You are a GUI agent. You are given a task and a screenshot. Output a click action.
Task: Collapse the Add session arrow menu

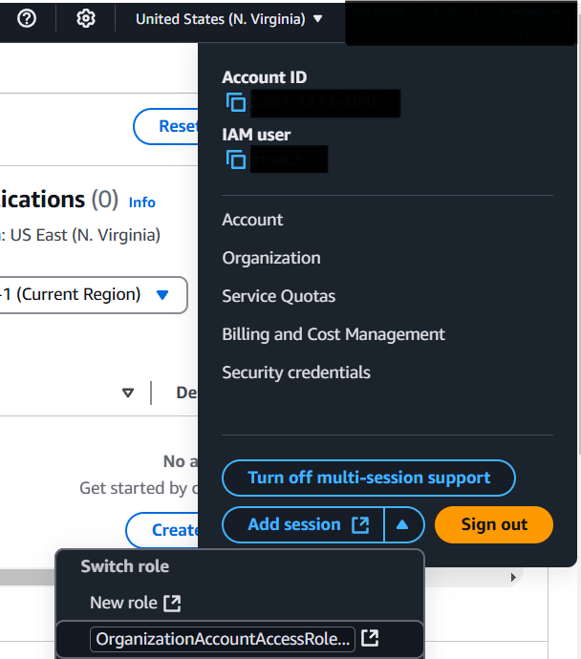[402, 524]
